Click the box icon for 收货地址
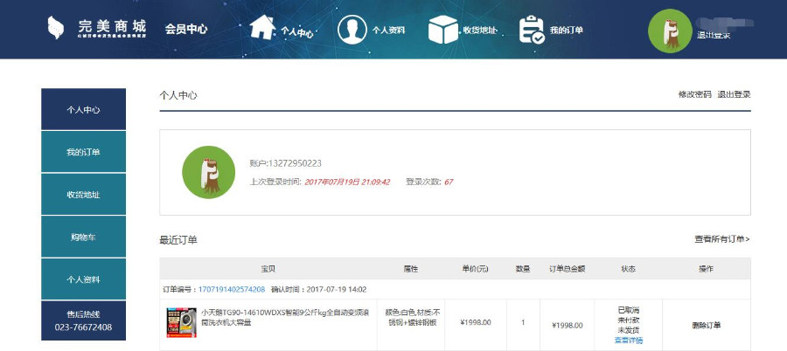 (x=443, y=30)
